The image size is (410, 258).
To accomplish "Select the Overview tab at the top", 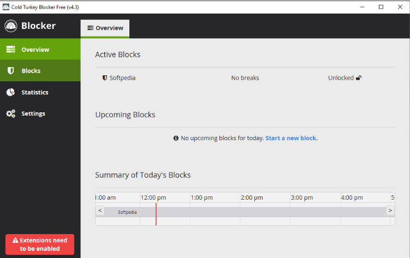I will (x=105, y=29).
